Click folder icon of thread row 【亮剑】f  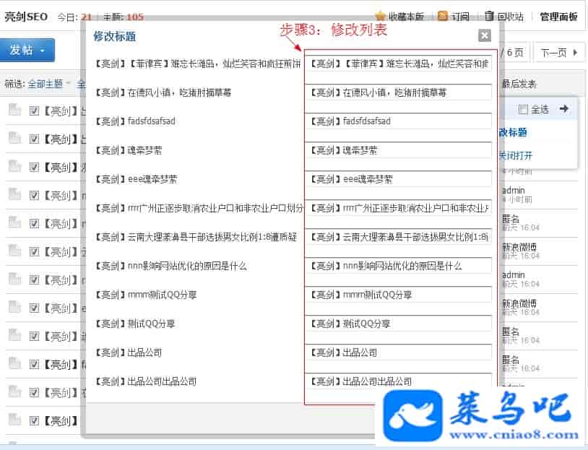[14, 363]
